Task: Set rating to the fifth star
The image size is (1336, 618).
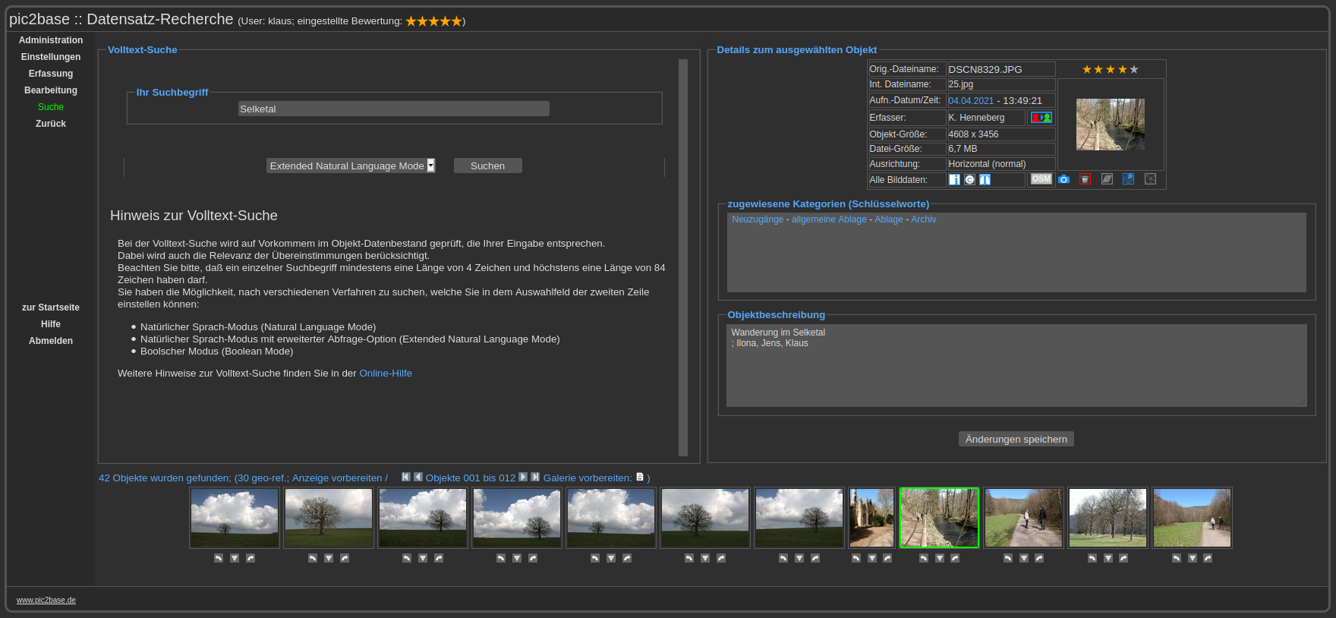Action: pos(1134,69)
